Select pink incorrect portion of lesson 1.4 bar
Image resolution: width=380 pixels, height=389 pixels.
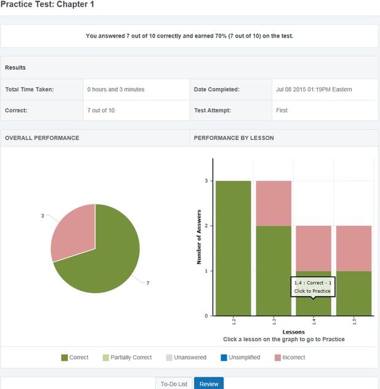[313, 247]
